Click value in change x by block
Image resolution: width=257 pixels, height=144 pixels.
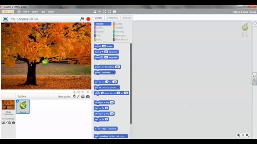point(112,102)
